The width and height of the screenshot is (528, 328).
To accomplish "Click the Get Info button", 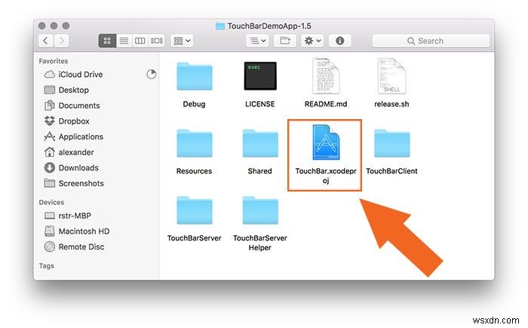I will point(340,41).
